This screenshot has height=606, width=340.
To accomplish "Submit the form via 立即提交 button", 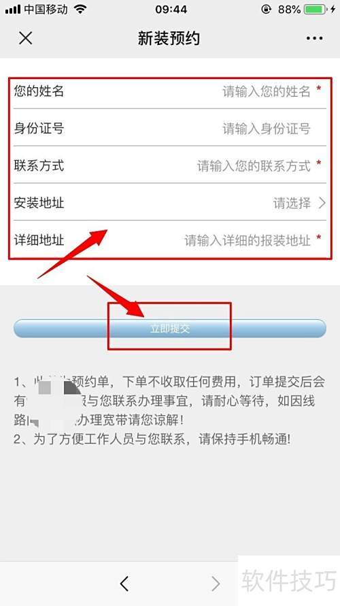I will click(x=169, y=329).
